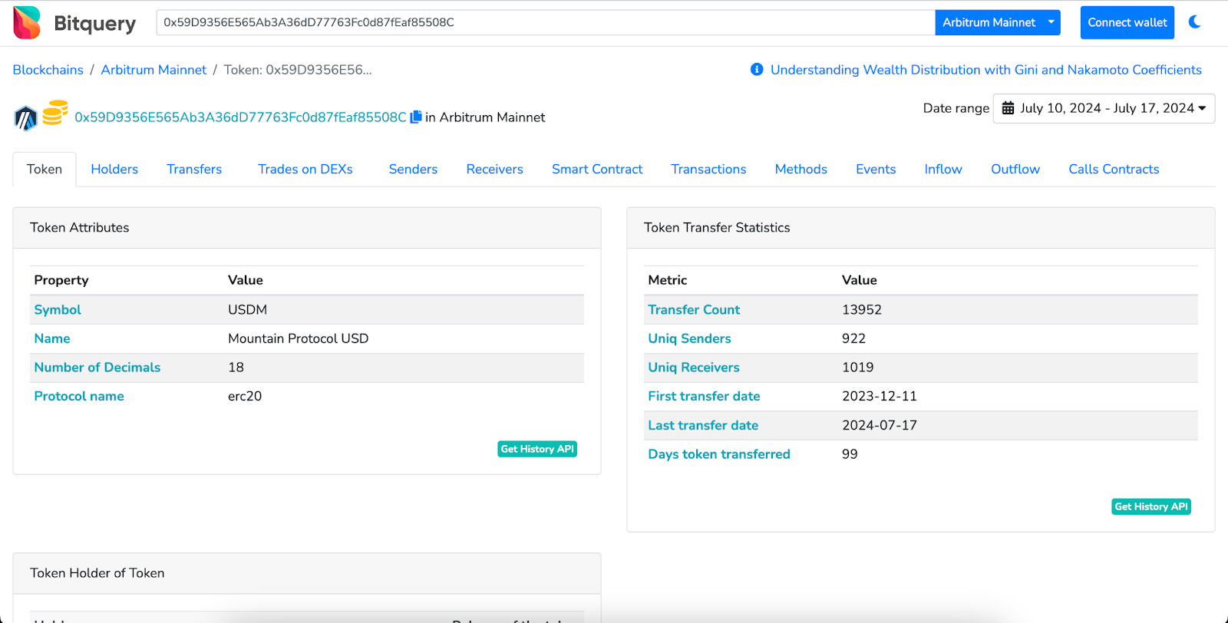Open Understanding Wealth Distribution article link
The height and width of the screenshot is (623, 1228).
[x=985, y=70]
